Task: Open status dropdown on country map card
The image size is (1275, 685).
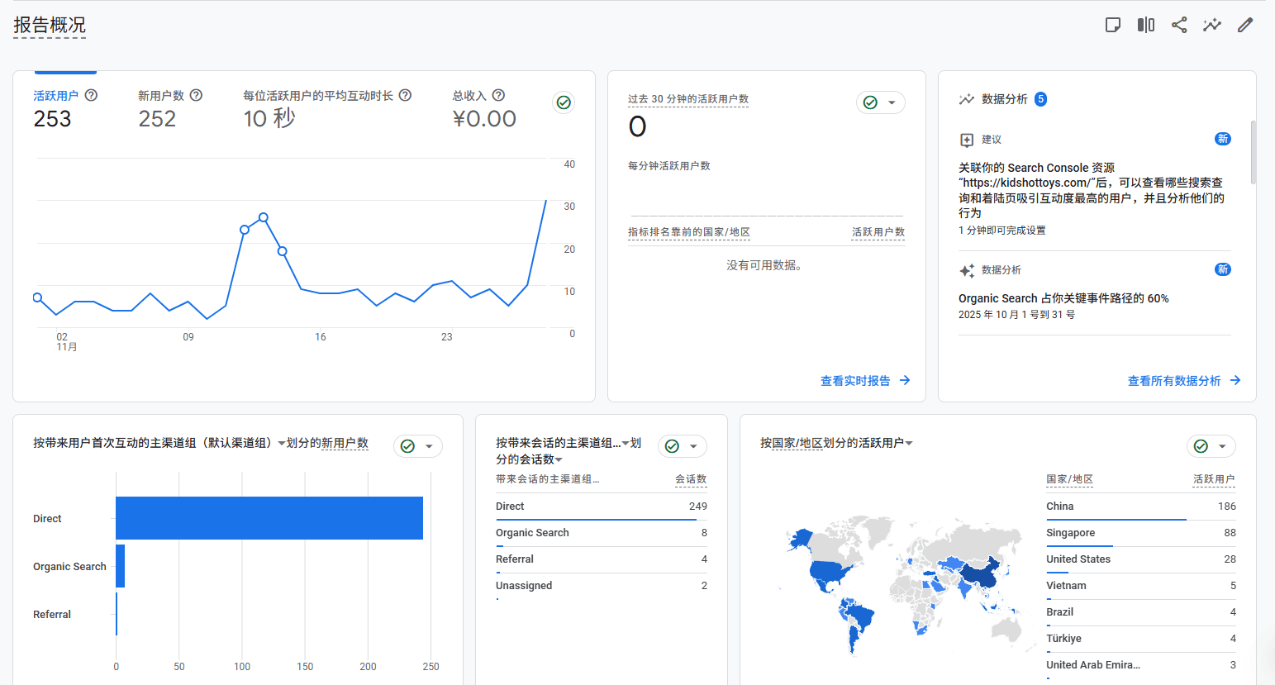Action: click(1211, 446)
